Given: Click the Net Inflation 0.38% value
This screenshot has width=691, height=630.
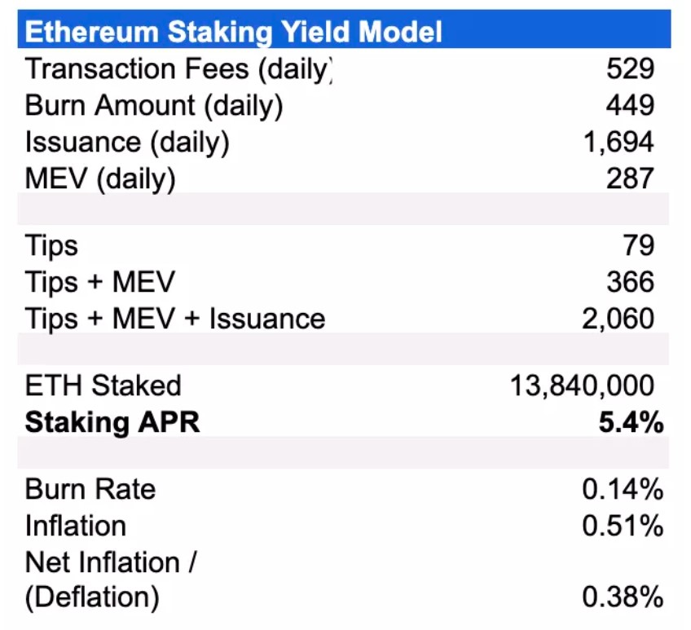Looking at the screenshot, I should (x=623, y=597).
